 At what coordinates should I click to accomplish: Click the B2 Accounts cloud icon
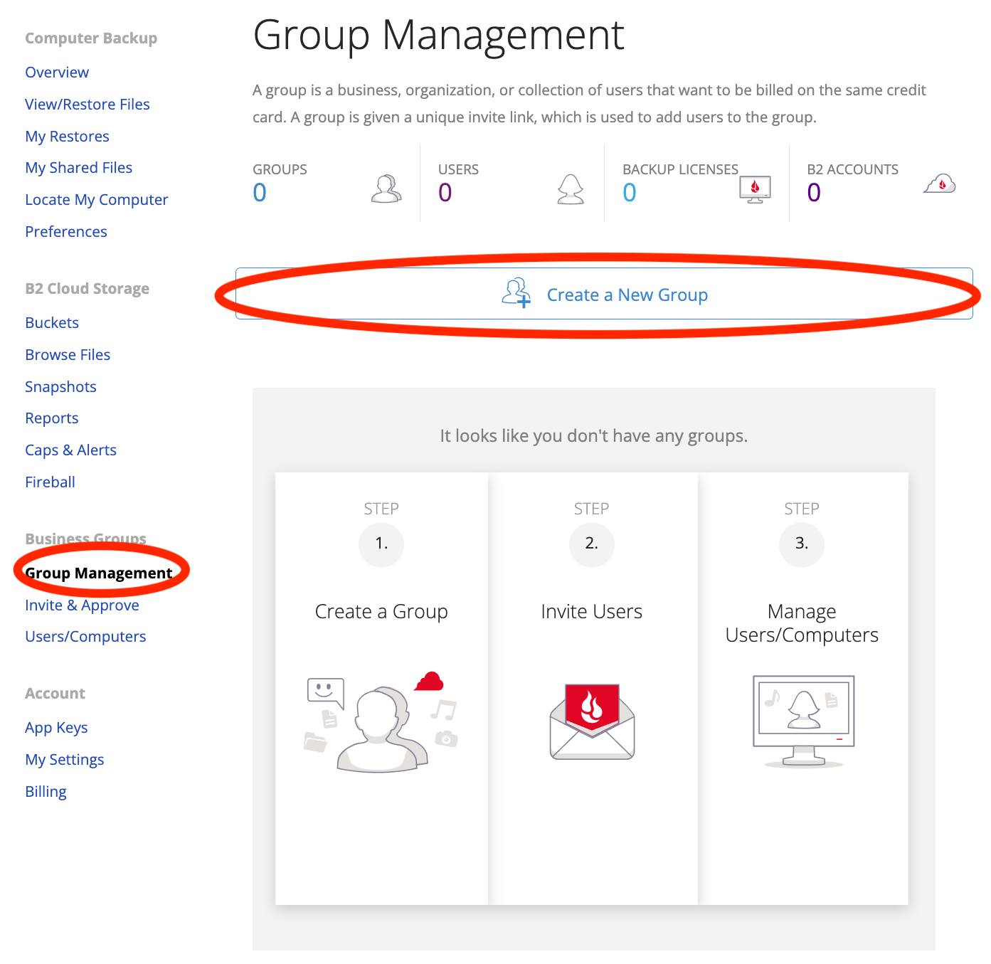[940, 184]
